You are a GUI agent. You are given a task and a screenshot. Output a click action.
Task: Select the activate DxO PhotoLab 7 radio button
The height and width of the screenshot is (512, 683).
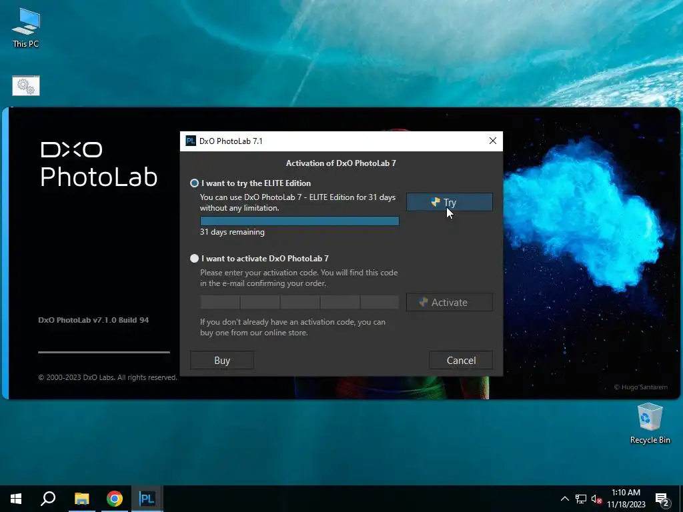[194, 258]
